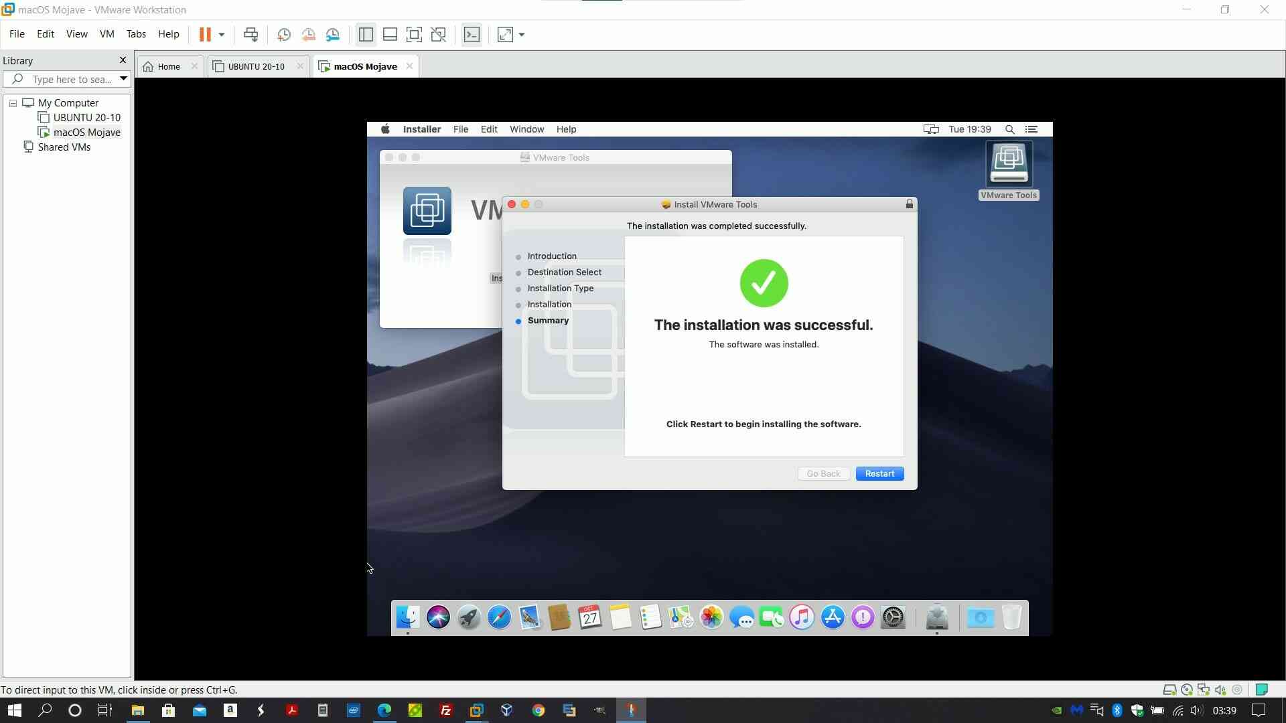The image size is (1286, 723).
Task: Click the Send Ctrl+Alt+Del toolbar icon
Action: pos(251,34)
